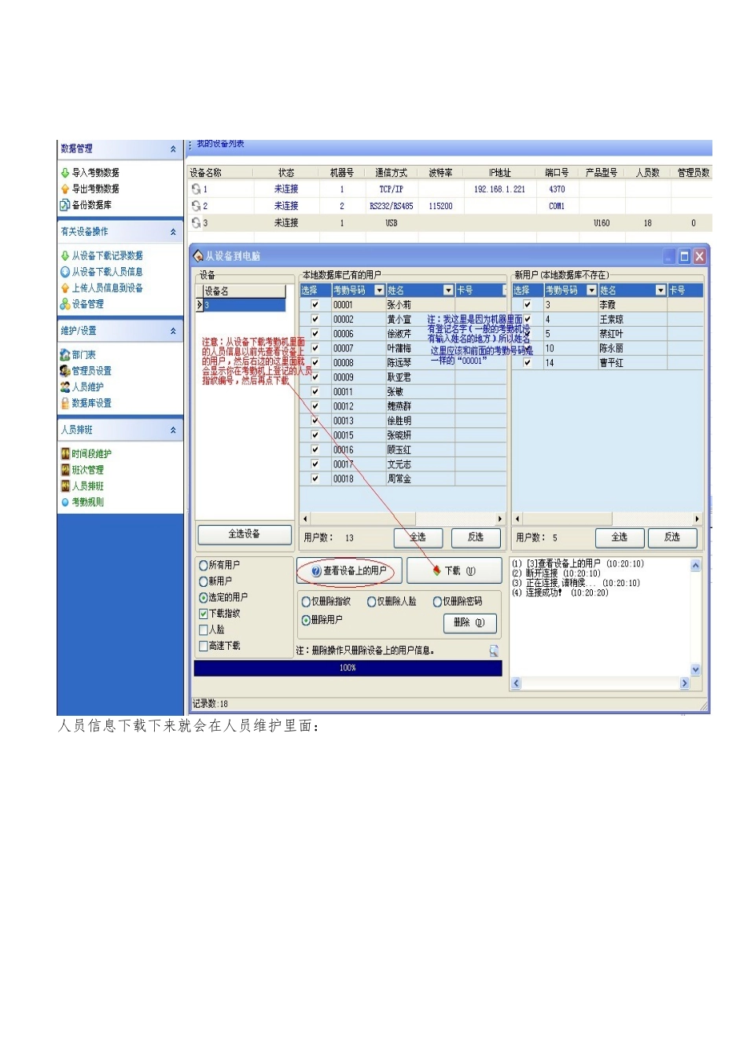Click 反选 under new users list
Screen dimensions: 747x1056
[672, 537]
